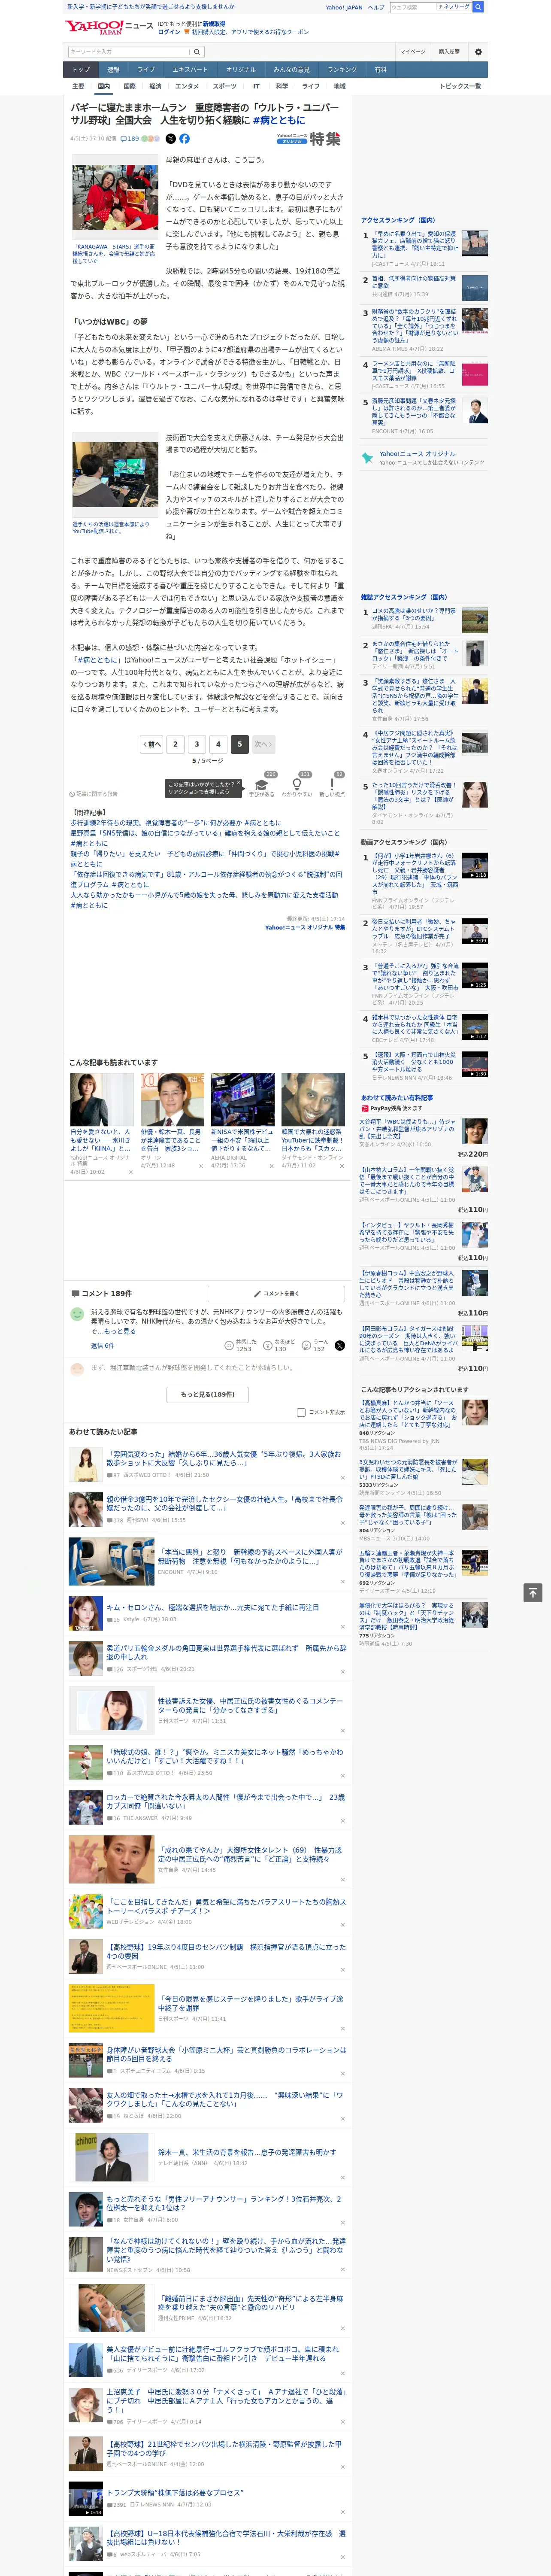Image resolution: width=551 pixels, height=2576 pixels.
Task: Click the なるほど reaction face 130
Action: (x=279, y=1346)
